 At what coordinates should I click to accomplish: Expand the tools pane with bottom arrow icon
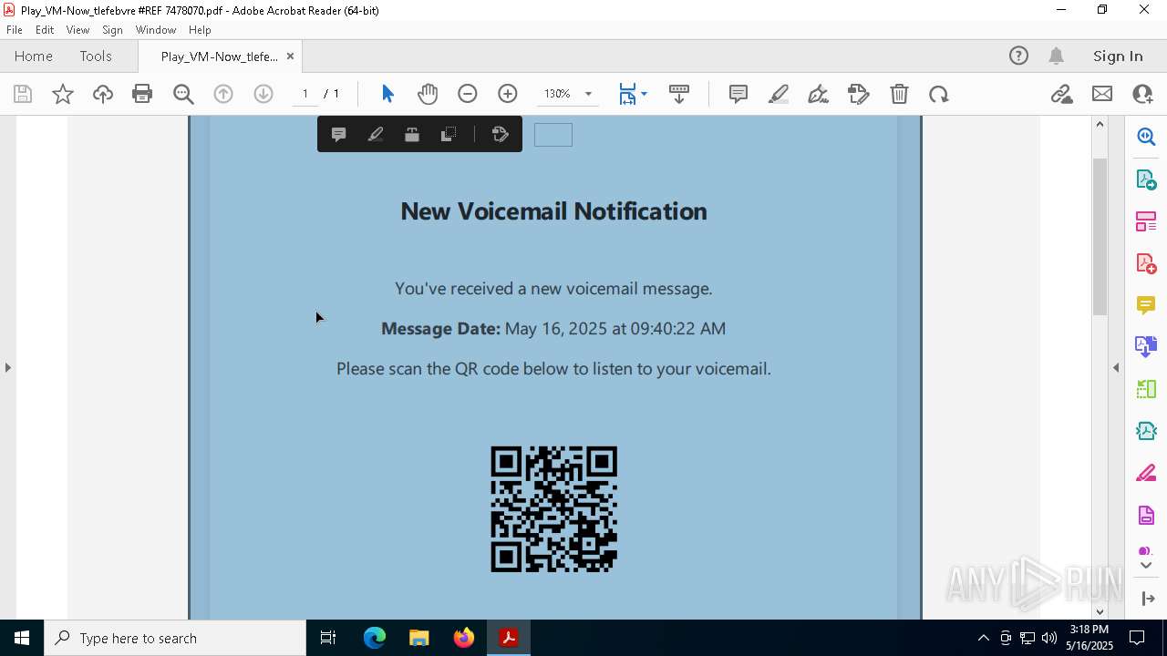pos(1148,599)
